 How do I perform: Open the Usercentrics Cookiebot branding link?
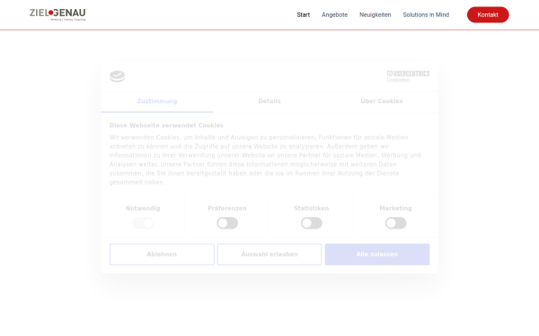tap(408, 76)
